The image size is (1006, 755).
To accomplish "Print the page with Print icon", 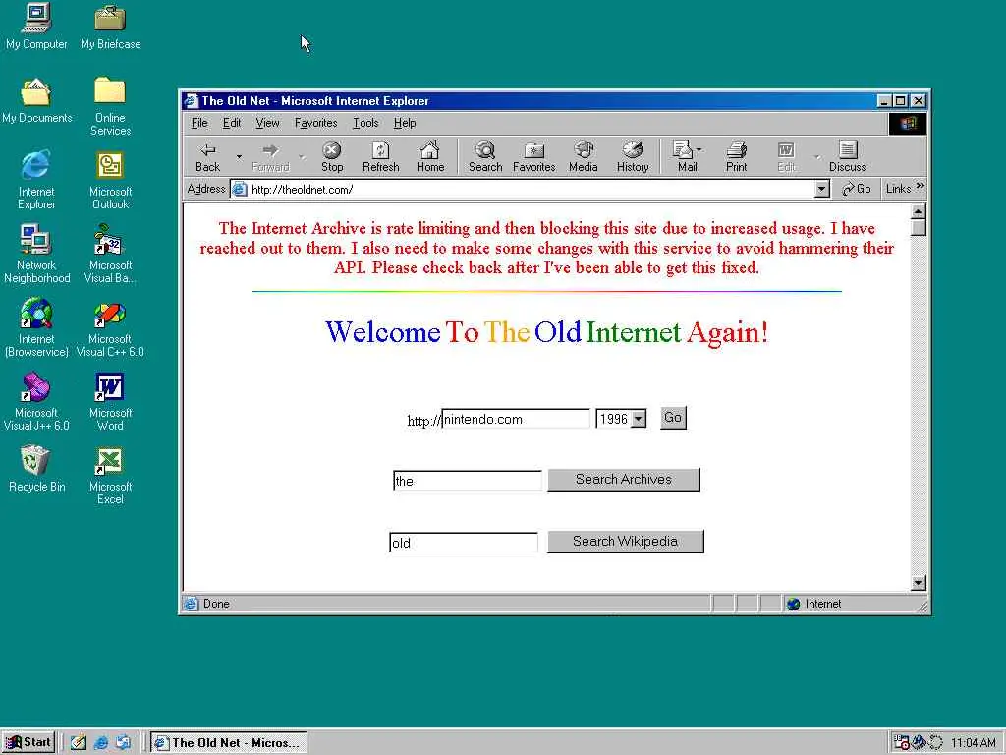I will 736,157.
